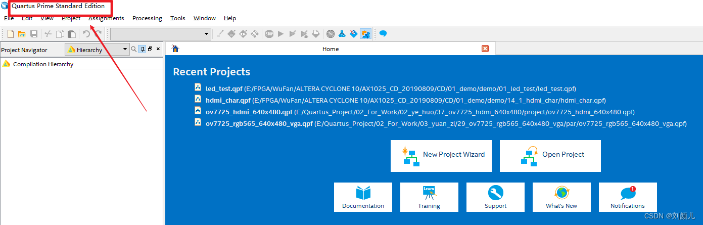Undo the last action

coord(86,34)
